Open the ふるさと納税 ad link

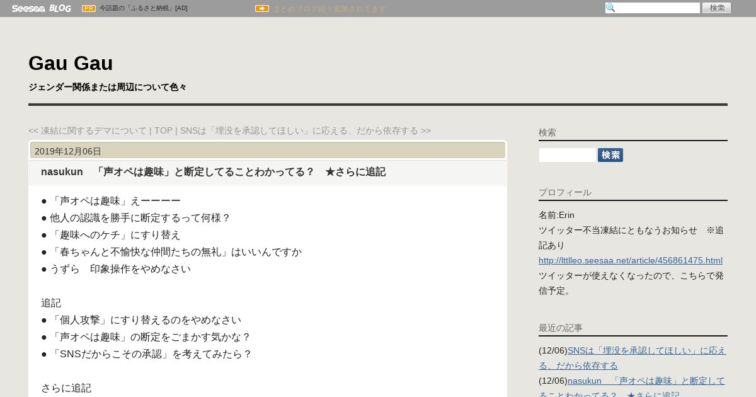click(x=144, y=8)
